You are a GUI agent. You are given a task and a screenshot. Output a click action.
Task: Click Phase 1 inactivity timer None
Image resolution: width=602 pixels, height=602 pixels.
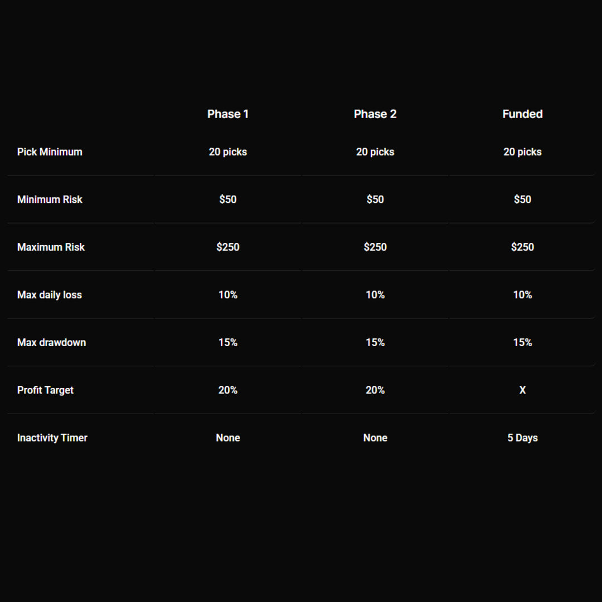click(x=227, y=438)
